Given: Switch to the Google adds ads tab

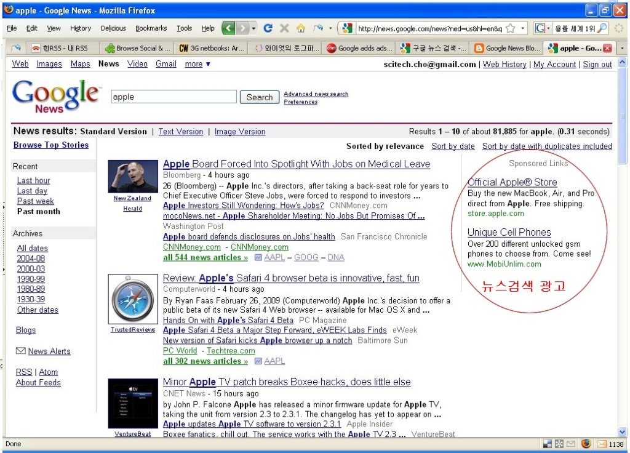Looking at the screenshot, I should coord(359,48).
